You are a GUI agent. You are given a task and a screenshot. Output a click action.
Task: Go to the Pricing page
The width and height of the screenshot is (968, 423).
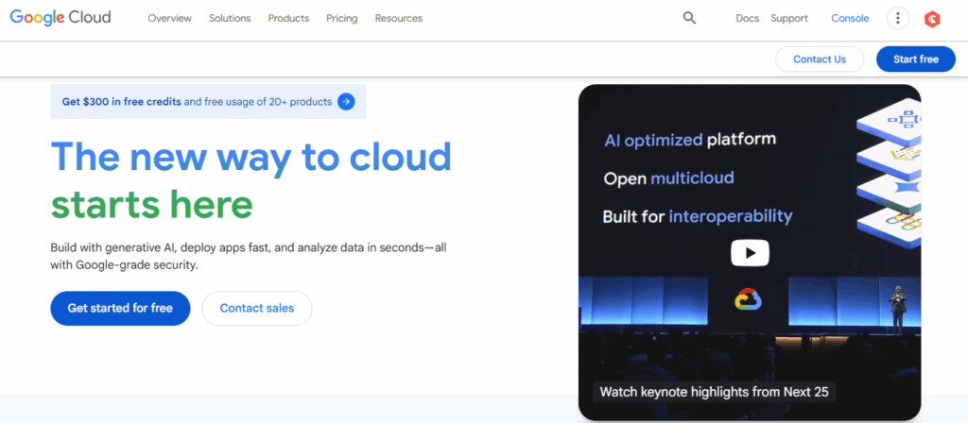pos(342,19)
